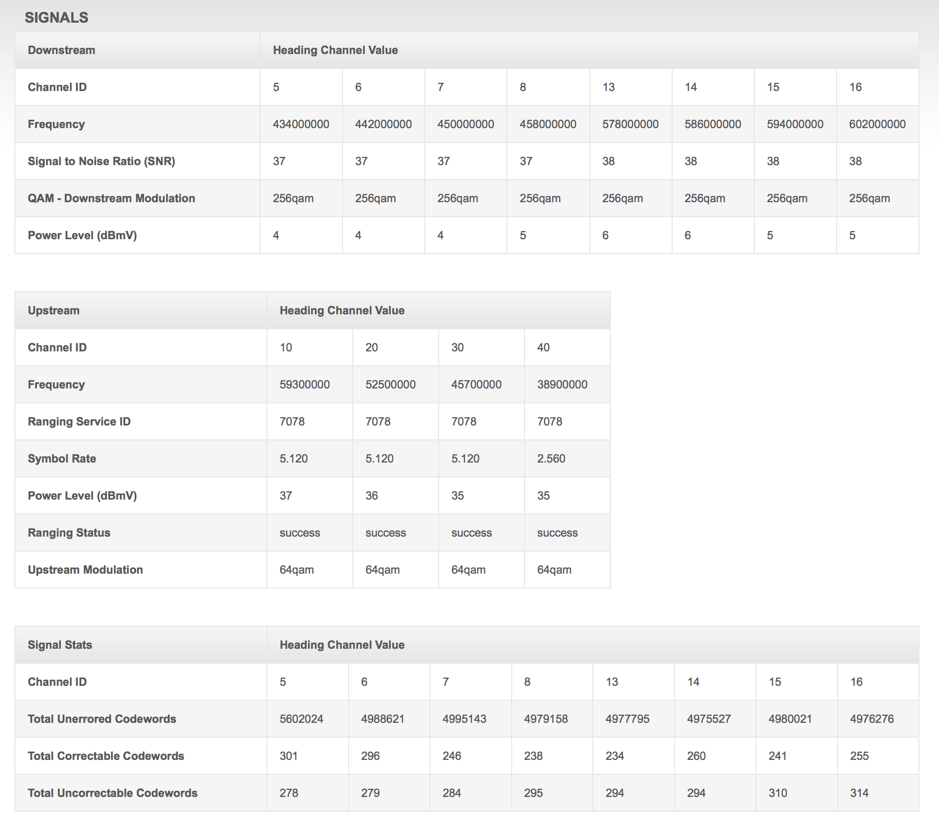Select the Downstream table header cell
This screenshot has width=939, height=816.
[x=61, y=50]
